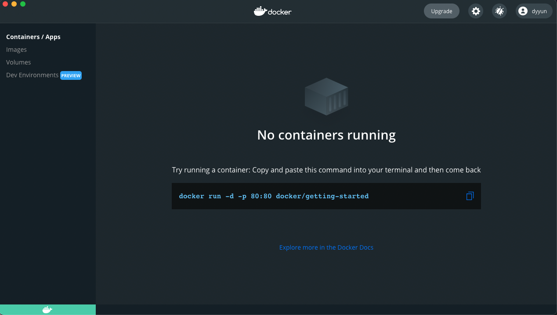Click the Docker logo in the title bar
The width and height of the screenshot is (557, 315).
[273, 11]
